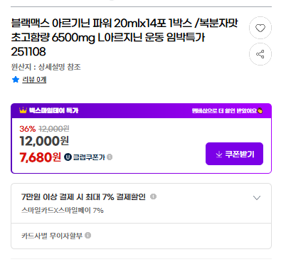This screenshot has height=262, width=286.
Task: Click the 7만원 이상 결제 시 최대 7% heading
Action: pos(83,197)
